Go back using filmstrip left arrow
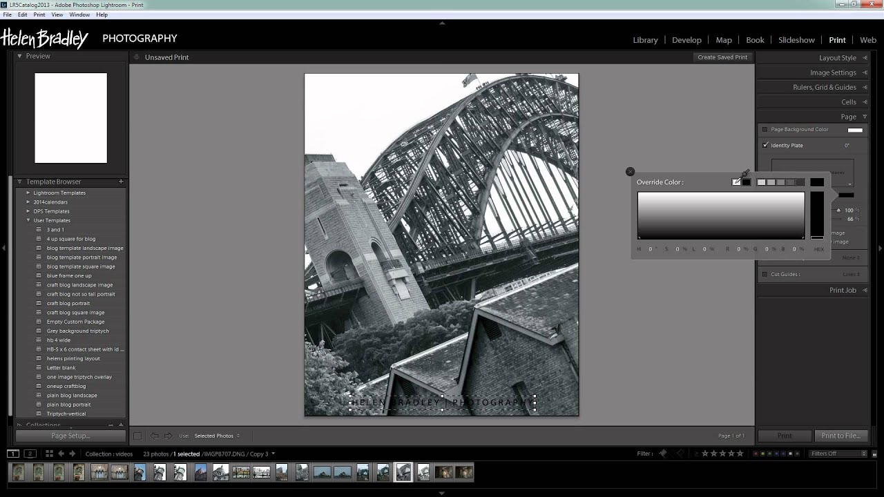 point(61,454)
